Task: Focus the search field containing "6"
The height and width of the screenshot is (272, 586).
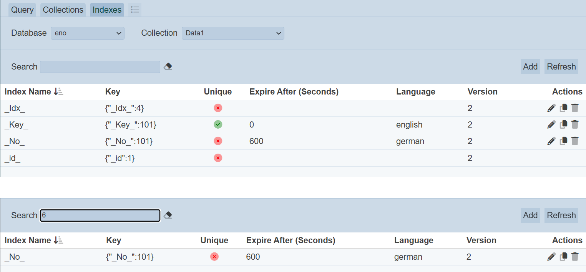Action: tap(100, 216)
